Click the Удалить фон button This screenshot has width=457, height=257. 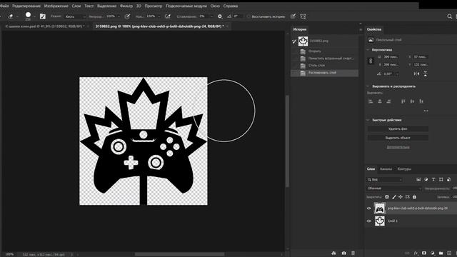click(398, 128)
